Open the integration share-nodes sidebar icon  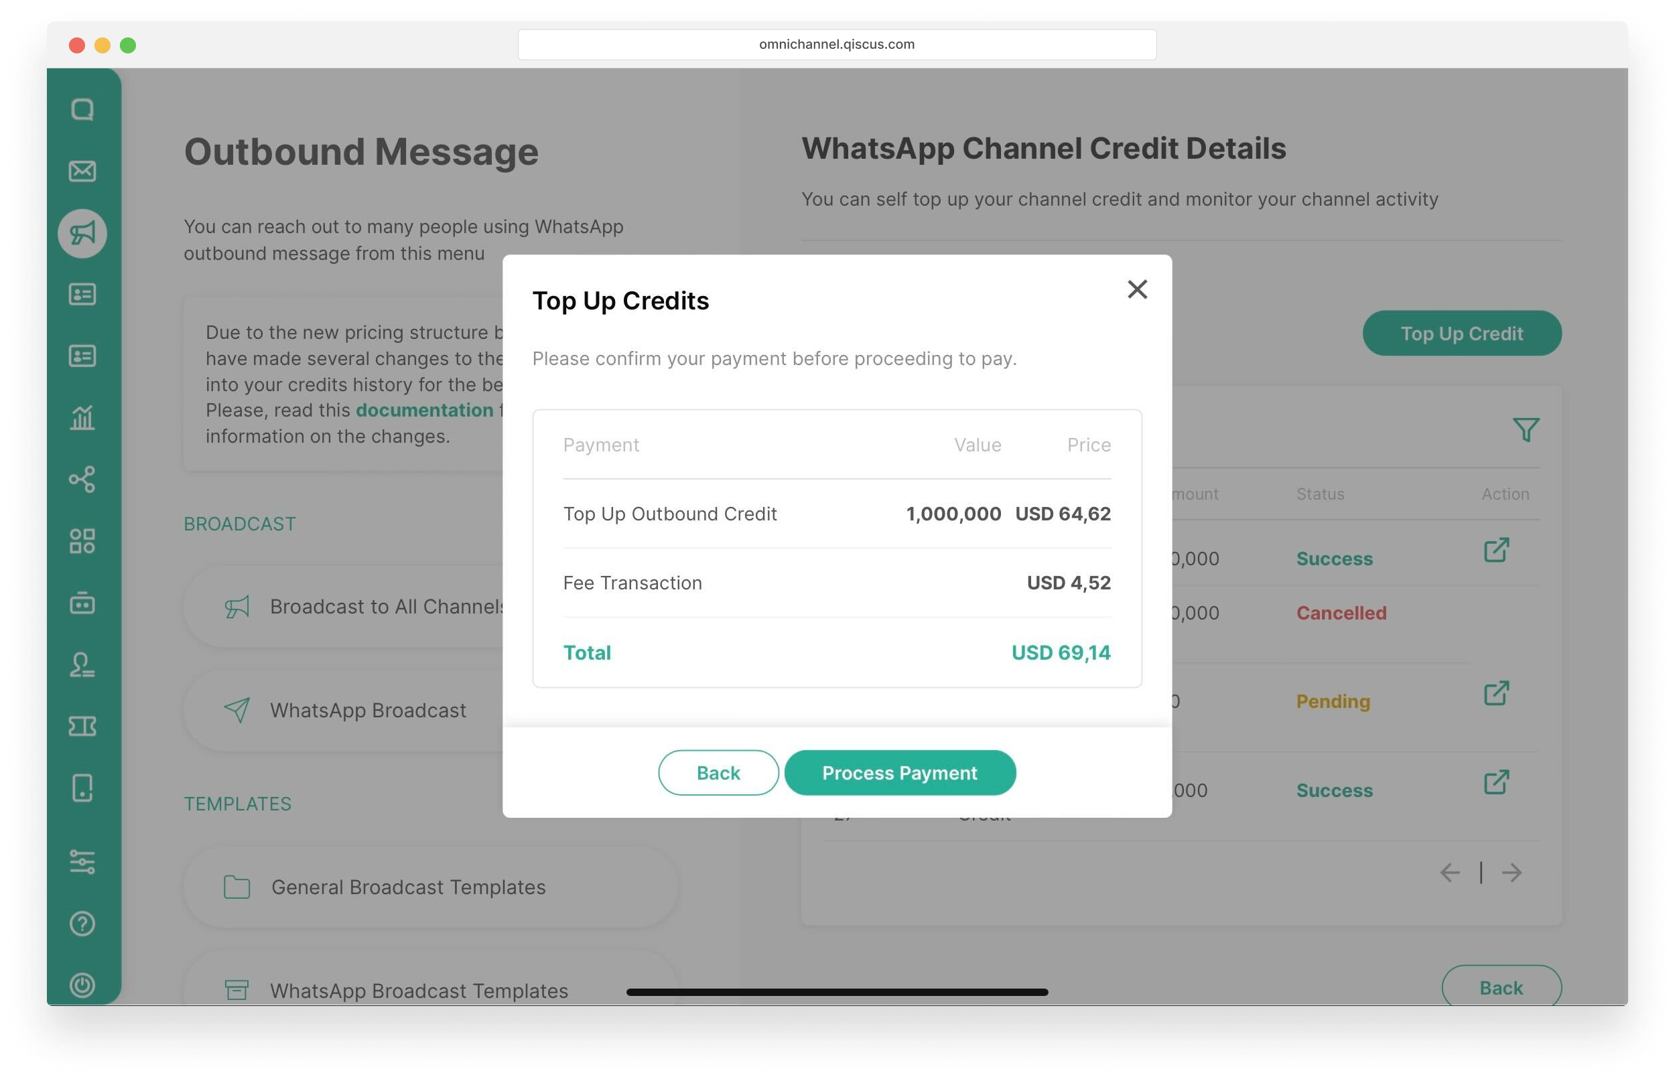(82, 480)
